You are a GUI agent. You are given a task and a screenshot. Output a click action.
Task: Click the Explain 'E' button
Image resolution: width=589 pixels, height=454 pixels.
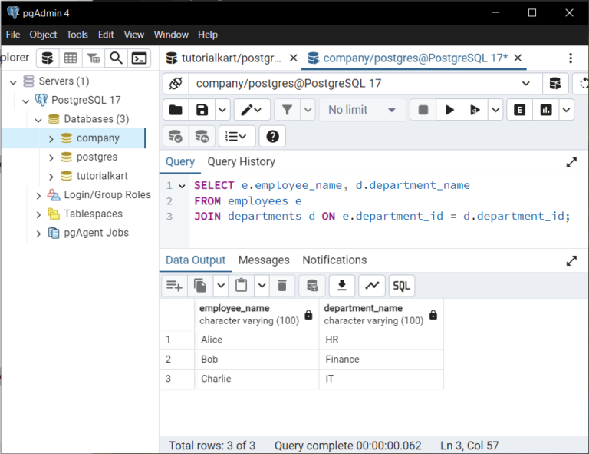tap(519, 110)
